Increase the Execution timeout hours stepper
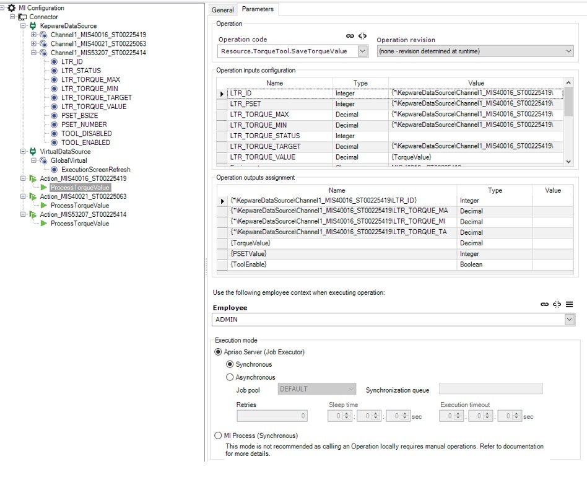Viewport: 587px width, 477px height. tap(458, 414)
